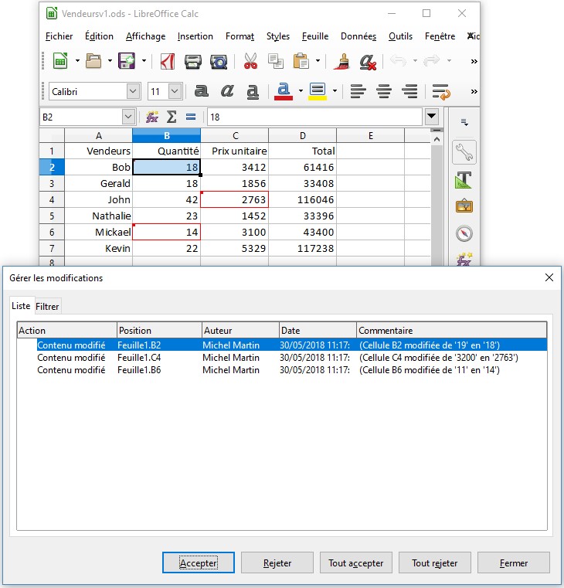The width and height of the screenshot is (564, 588).
Task: Switch to the Filtrer tab
Action: [48, 307]
